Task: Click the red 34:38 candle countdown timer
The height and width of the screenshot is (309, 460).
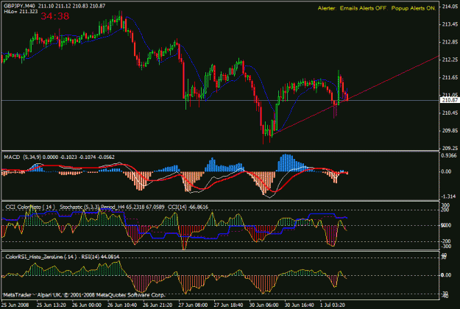Action: 55,16
